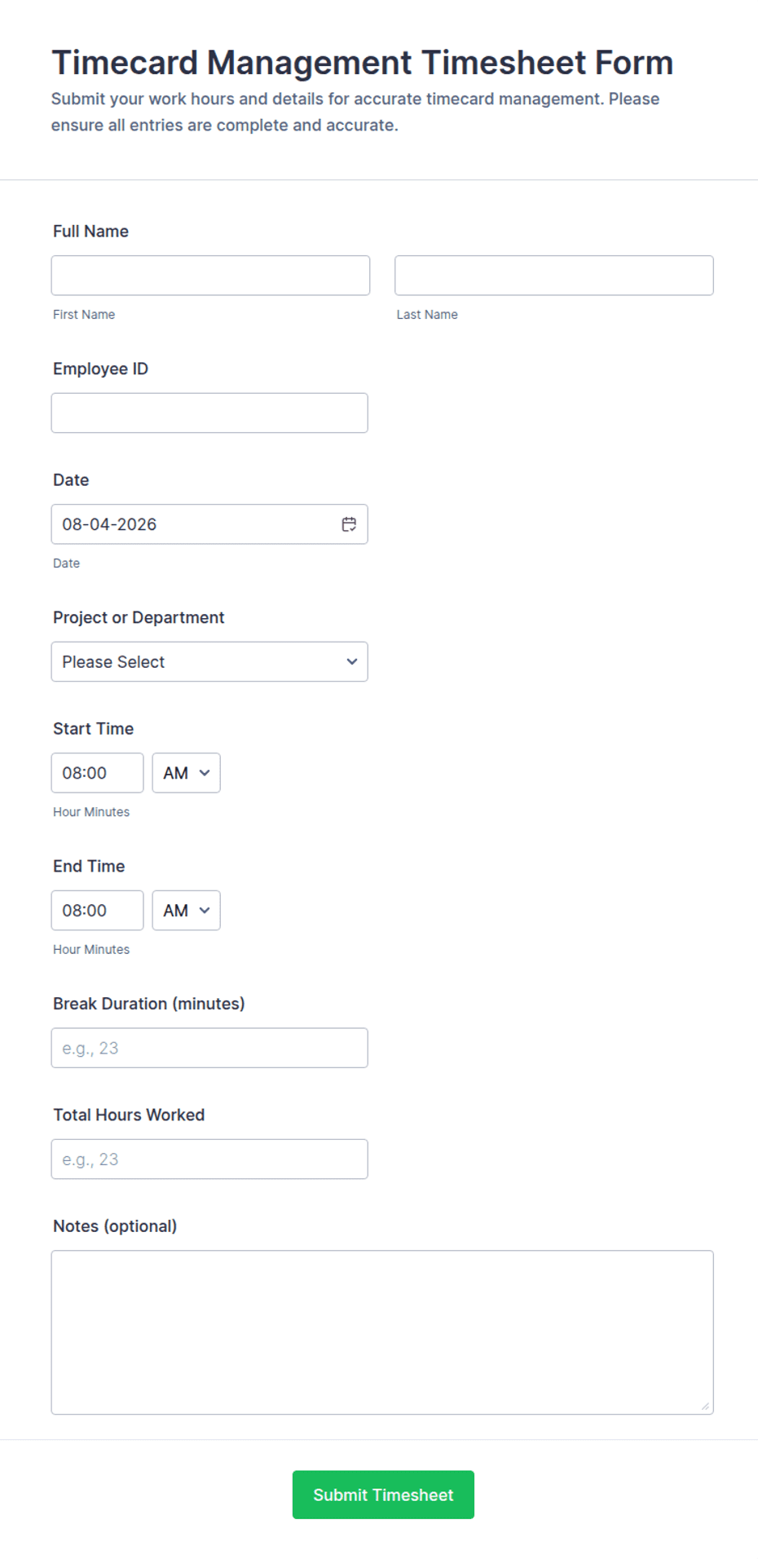
Task: Select the Start Time hour minutes box
Action: pyautogui.click(x=97, y=773)
